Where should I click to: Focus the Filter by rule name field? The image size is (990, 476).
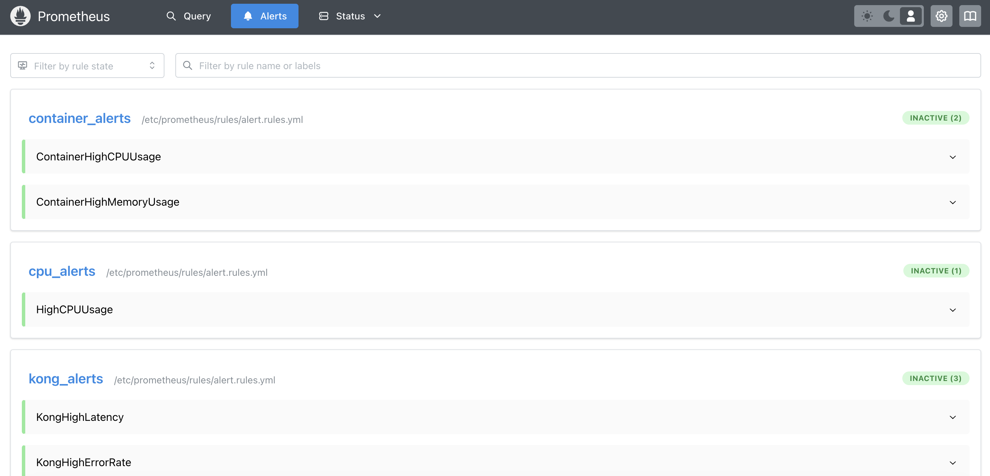578,66
